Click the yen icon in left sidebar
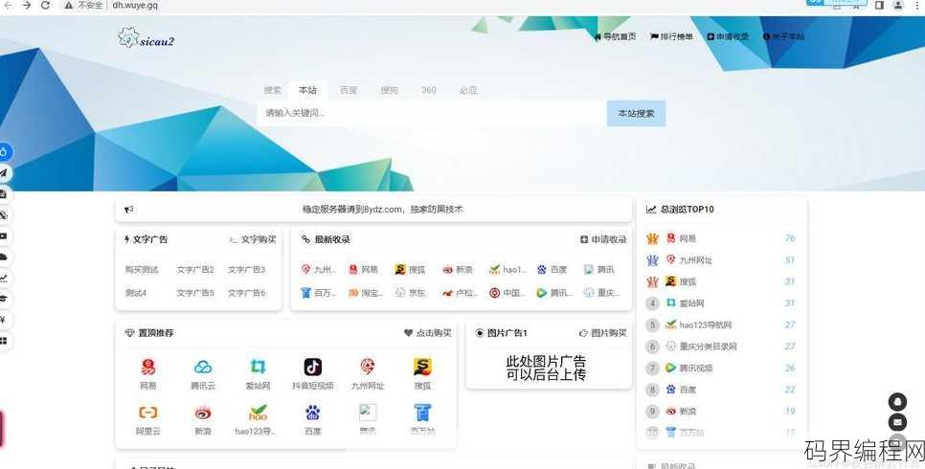Screen dimensions: 925x469 coord(4,320)
